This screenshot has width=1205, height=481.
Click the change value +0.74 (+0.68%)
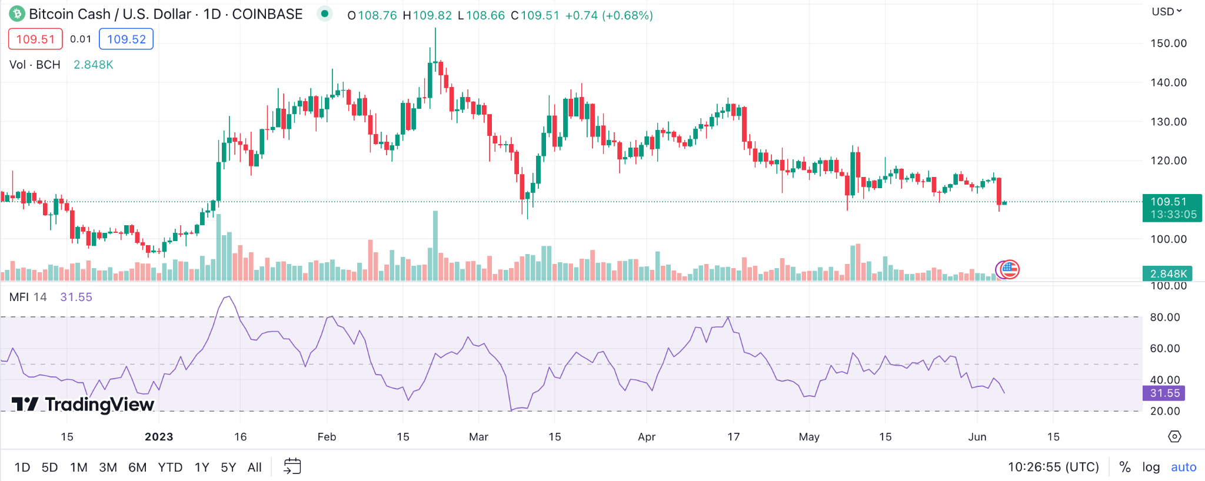(609, 15)
